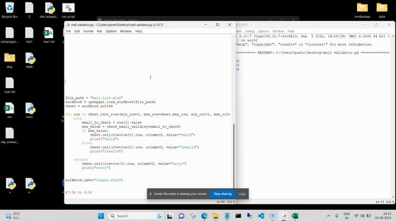Open the Screen Recorder taskbar icon
The image size is (396, 222).
coord(272,216)
